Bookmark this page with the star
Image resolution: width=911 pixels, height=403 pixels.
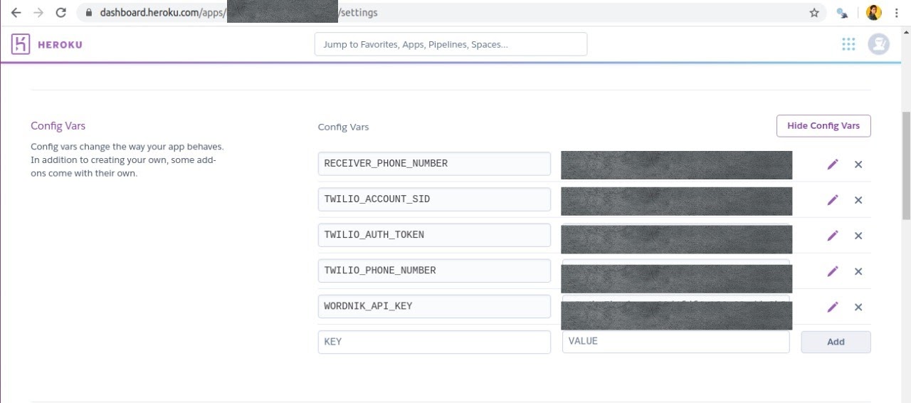click(814, 13)
